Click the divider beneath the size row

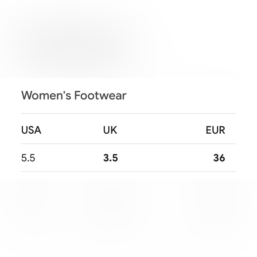click(x=128, y=171)
